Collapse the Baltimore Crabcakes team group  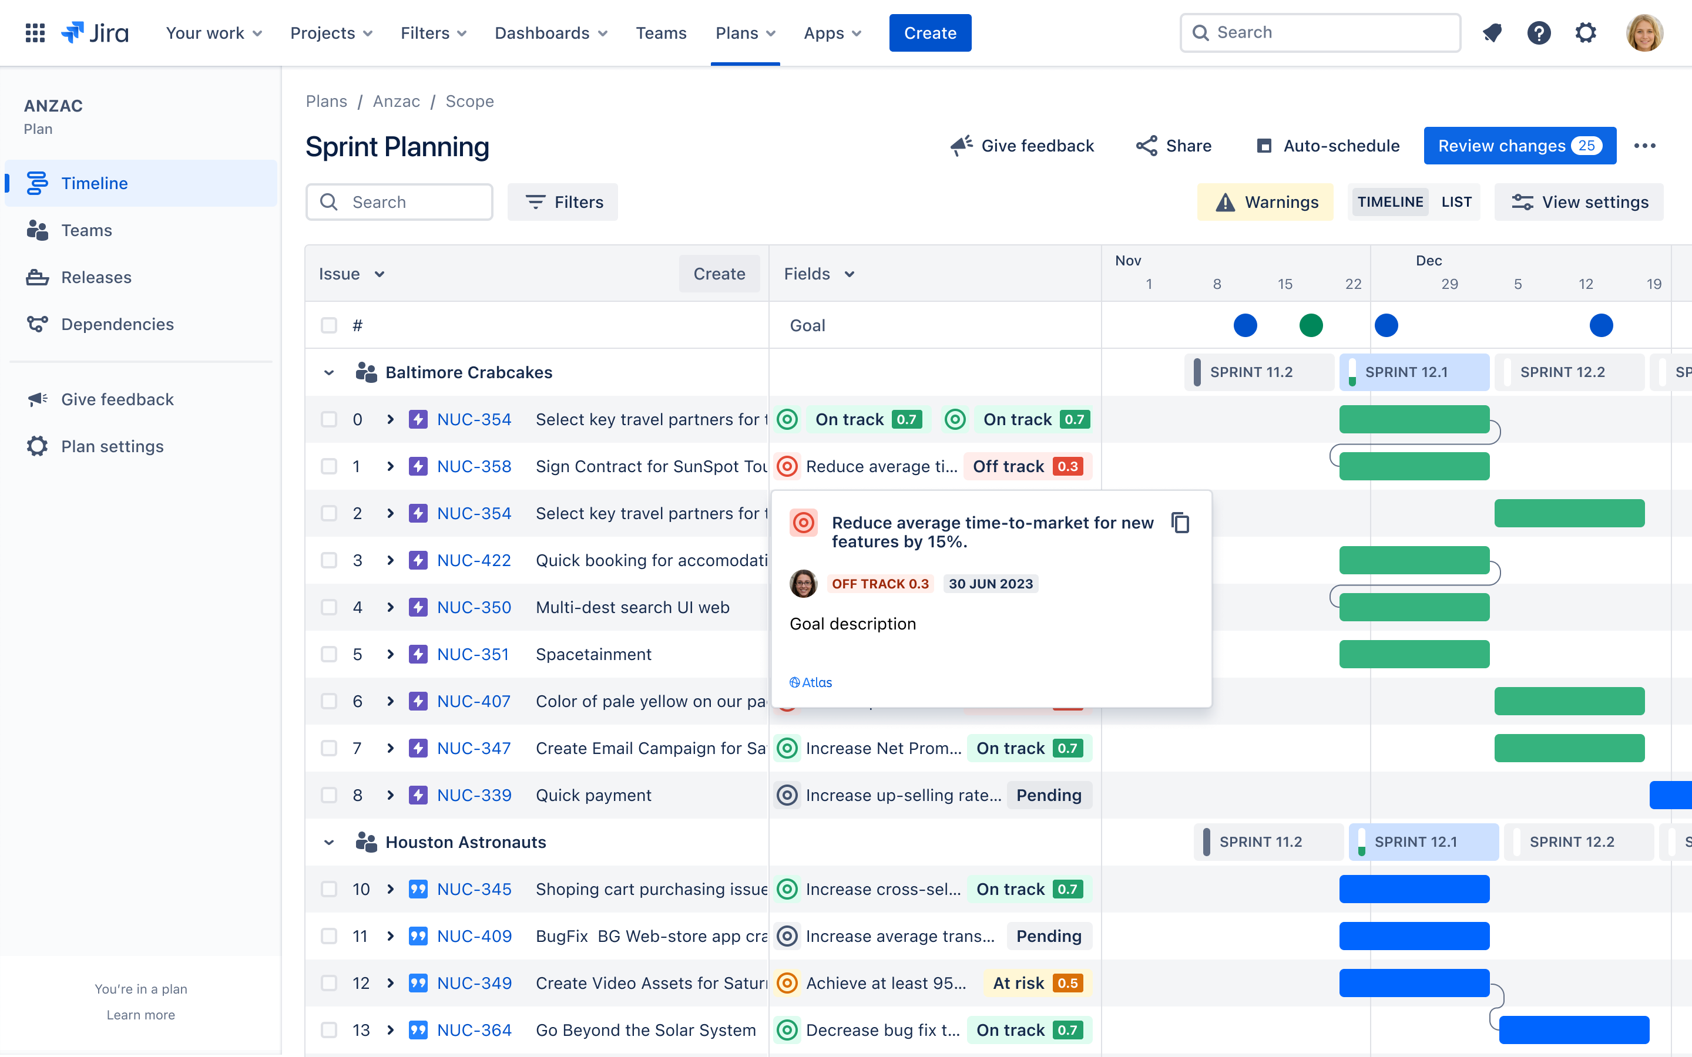point(330,372)
